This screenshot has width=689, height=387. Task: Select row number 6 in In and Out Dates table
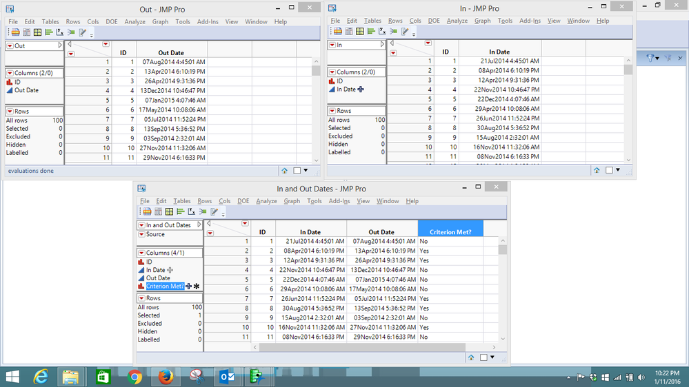(x=227, y=289)
